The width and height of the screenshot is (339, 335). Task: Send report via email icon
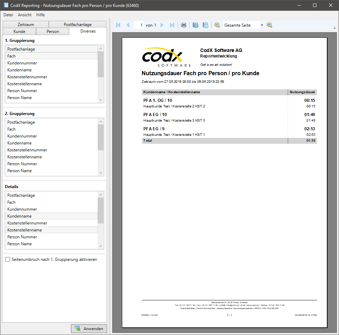[205, 25]
